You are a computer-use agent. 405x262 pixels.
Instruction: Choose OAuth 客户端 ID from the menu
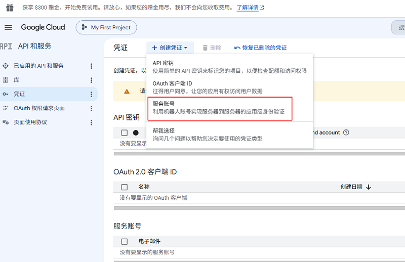230,87
